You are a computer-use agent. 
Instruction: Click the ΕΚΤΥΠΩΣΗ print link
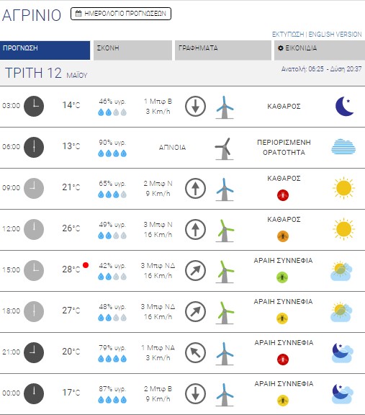[x=288, y=35]
